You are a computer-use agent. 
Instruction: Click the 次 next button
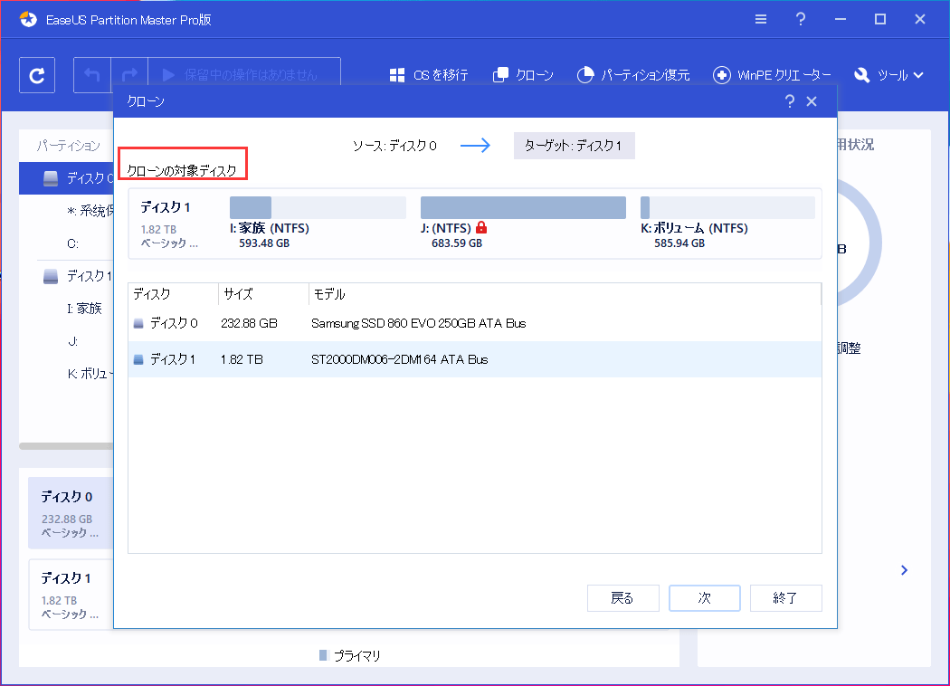[x=705, y=598]
